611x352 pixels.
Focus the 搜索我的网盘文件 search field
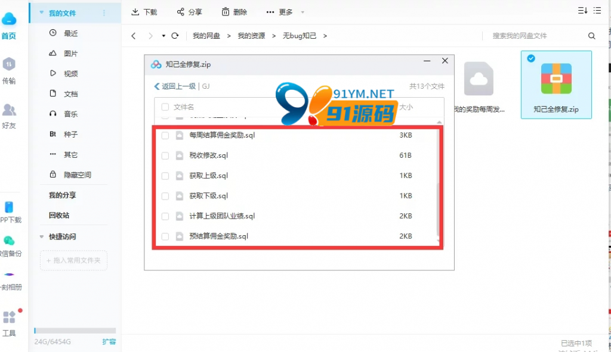pyautogui.click(x=534, y=36)
